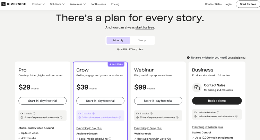Click info icon beside Social media scheduling
This screenshot has width=260, height=140.
point(110,139)
